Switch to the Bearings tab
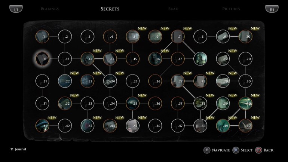 [50, 9]
